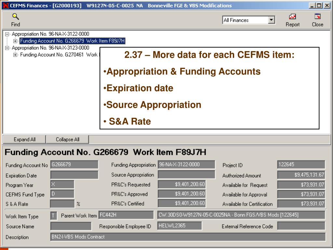This screenshot has height=250, width=333.
Task: Click the empty Expiration Date field
Action: [x=74, y=175]
